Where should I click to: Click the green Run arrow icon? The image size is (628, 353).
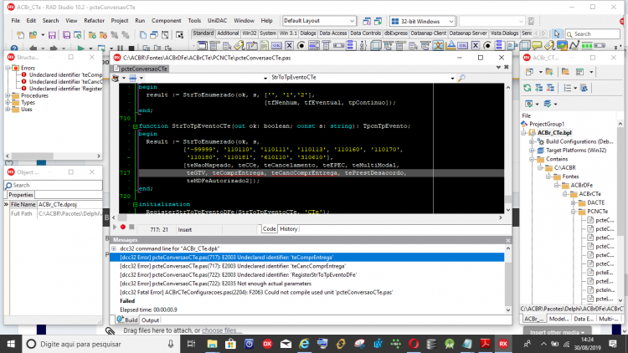pyautogui.click(x=80, y=49)
